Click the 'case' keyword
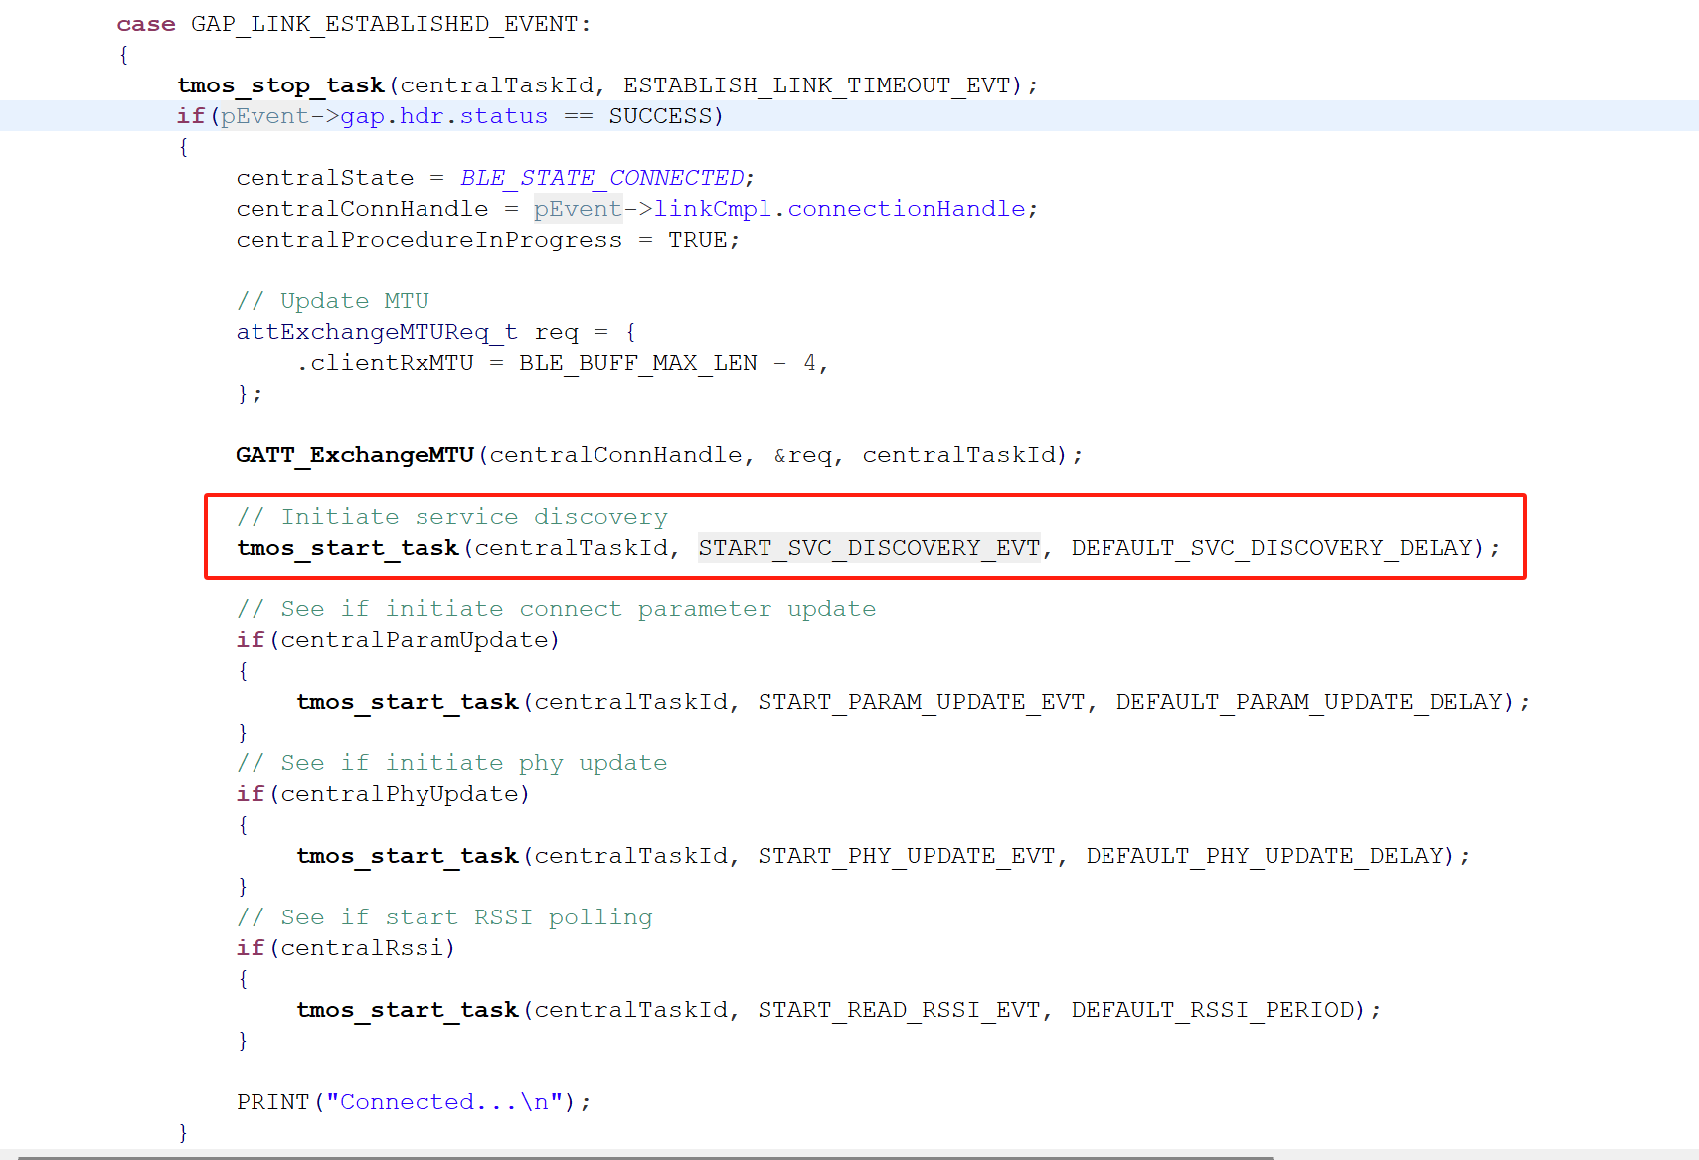 click(146, 24)
